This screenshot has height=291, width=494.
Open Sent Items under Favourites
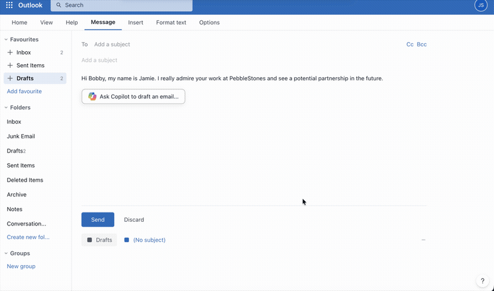[x=35, y=65]
